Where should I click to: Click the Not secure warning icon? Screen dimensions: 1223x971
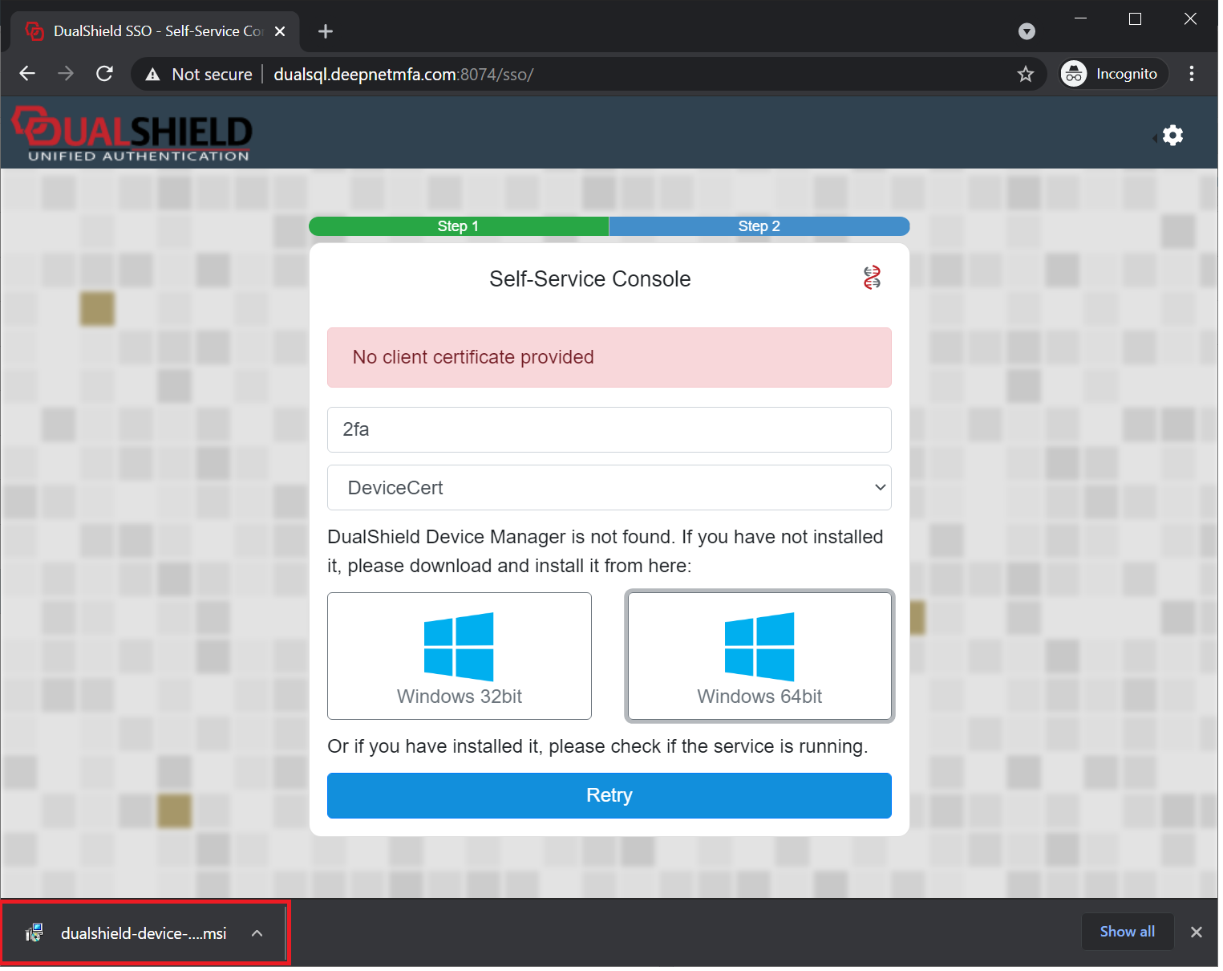tap(152, 75)
